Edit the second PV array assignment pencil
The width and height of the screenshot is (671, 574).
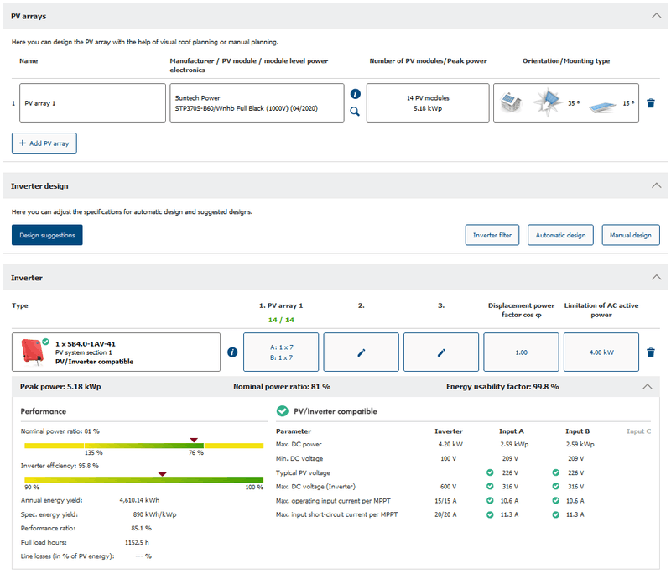(x=362, y=352)
